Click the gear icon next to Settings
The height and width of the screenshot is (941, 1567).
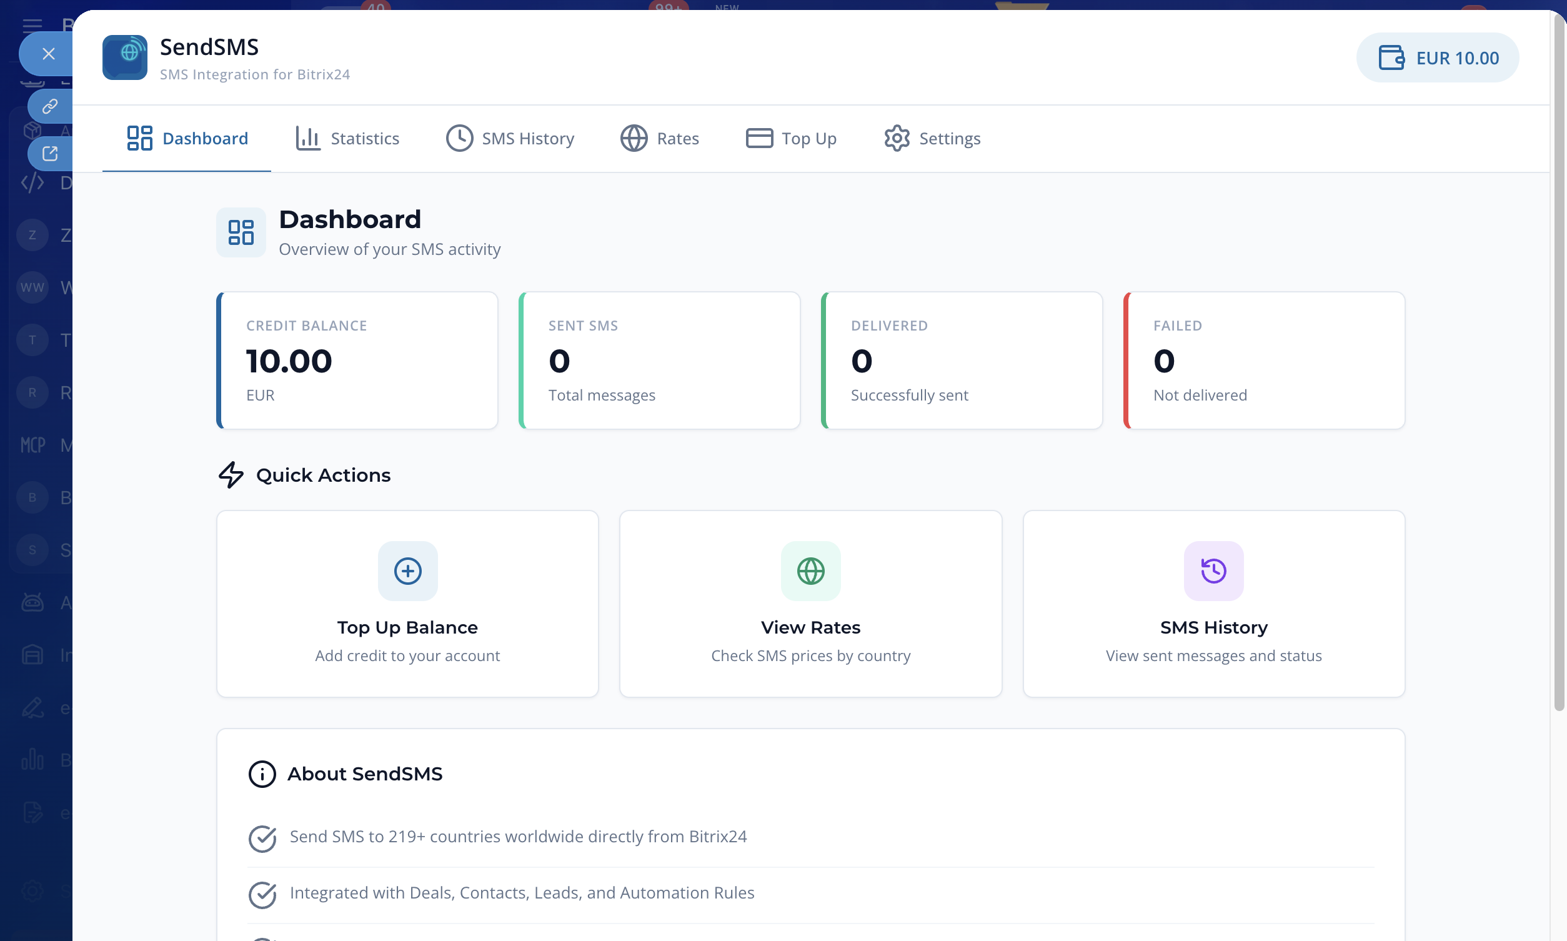(x=897, y=138)
